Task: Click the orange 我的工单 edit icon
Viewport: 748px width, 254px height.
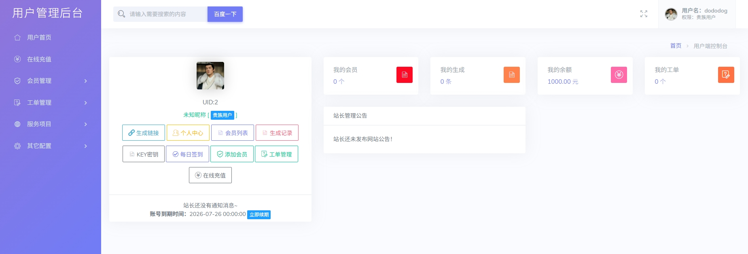Action: pos(726,75)
